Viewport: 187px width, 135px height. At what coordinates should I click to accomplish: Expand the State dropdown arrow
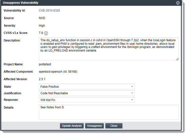(x=132, y=87)
